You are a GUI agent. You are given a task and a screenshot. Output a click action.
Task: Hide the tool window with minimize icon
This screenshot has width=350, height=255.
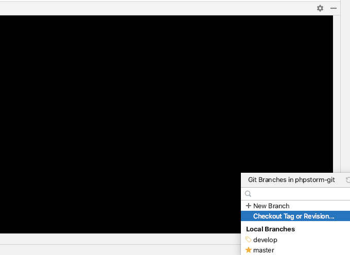tap(334, 8)
